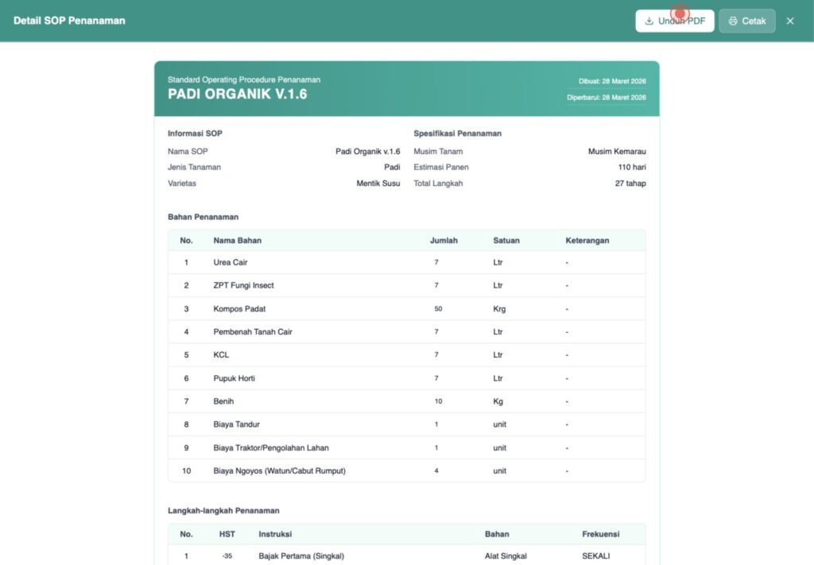Click 'Diperbarui: 28 Maret 2026' date
The height and width of the screenshot is (565, 814).
click(607, 98)
